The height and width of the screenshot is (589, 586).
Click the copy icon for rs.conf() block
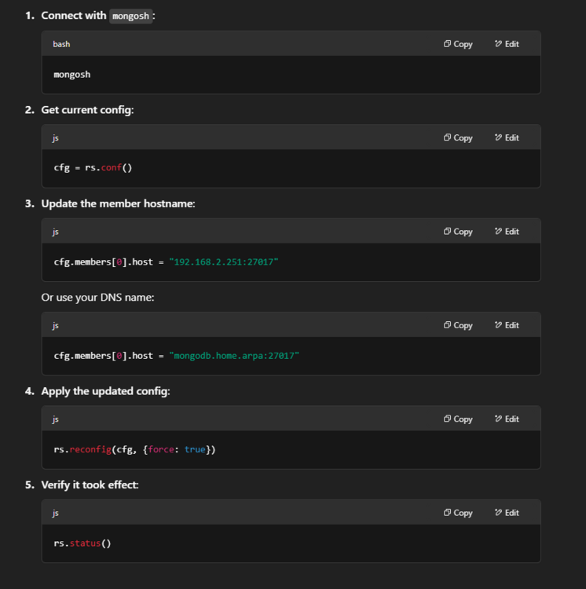(447, 137)
